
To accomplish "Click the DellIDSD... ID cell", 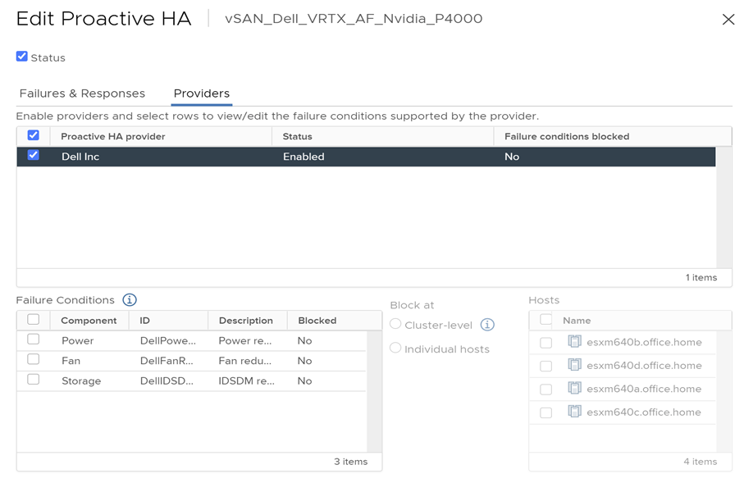I will pyautogui.click(x=167, y=381).
